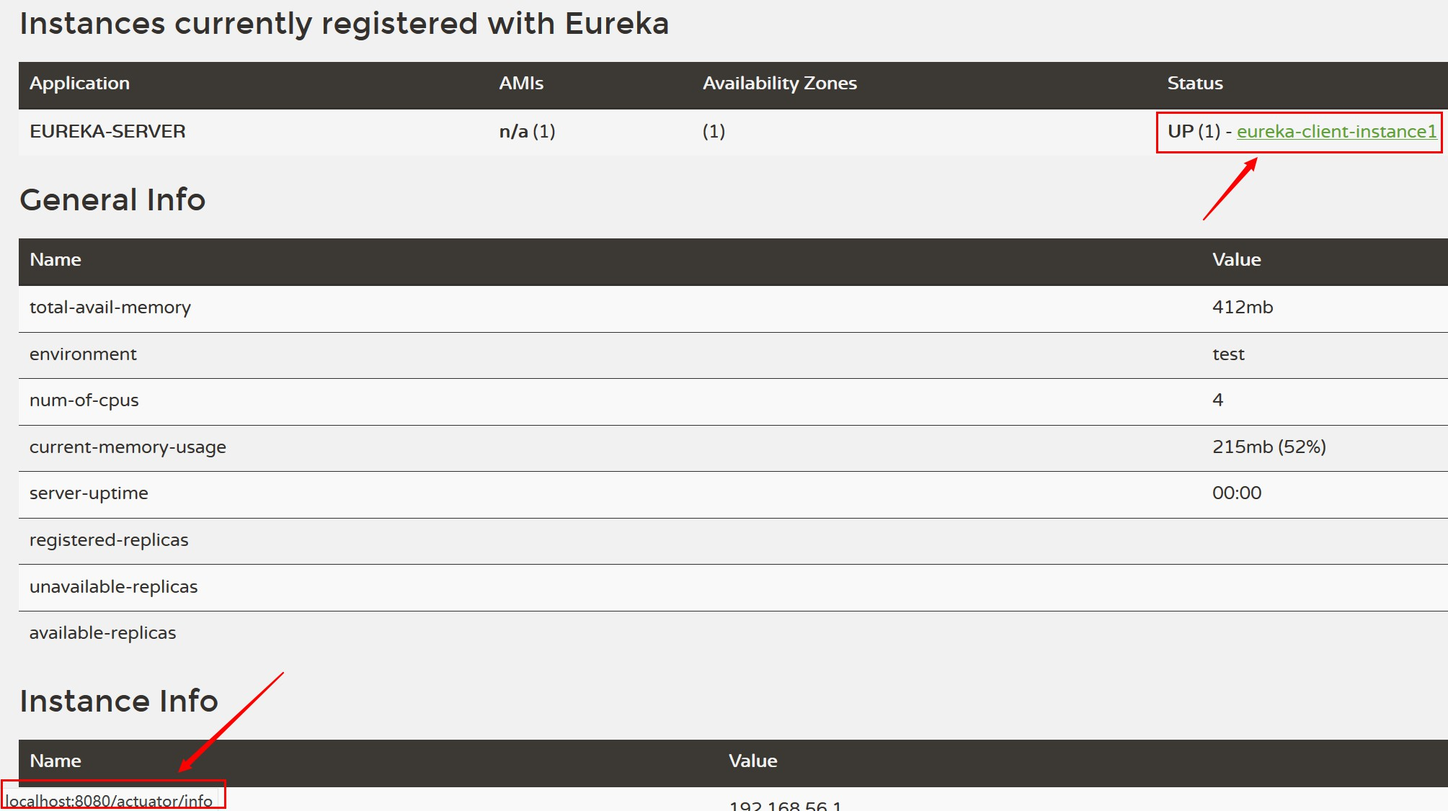Click the unavailable-replicas row
The height and width of the screenshot is (811, 1448).
point(113,587)
